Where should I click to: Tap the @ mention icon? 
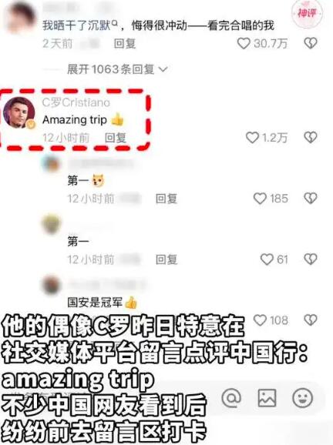point(231,397)
